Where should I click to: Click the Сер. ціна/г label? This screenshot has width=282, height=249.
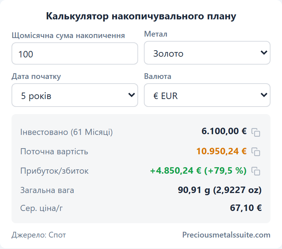(41, 208)
